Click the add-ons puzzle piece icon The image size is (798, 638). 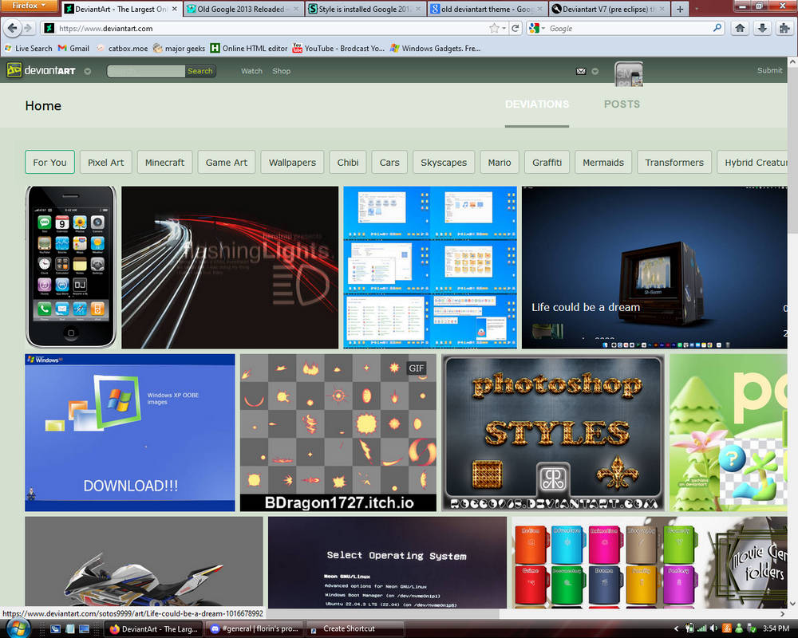point(784,29)
